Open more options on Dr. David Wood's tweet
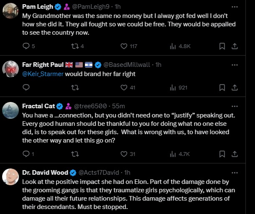This screenshot has width=255, height=214. pos(235,172)
